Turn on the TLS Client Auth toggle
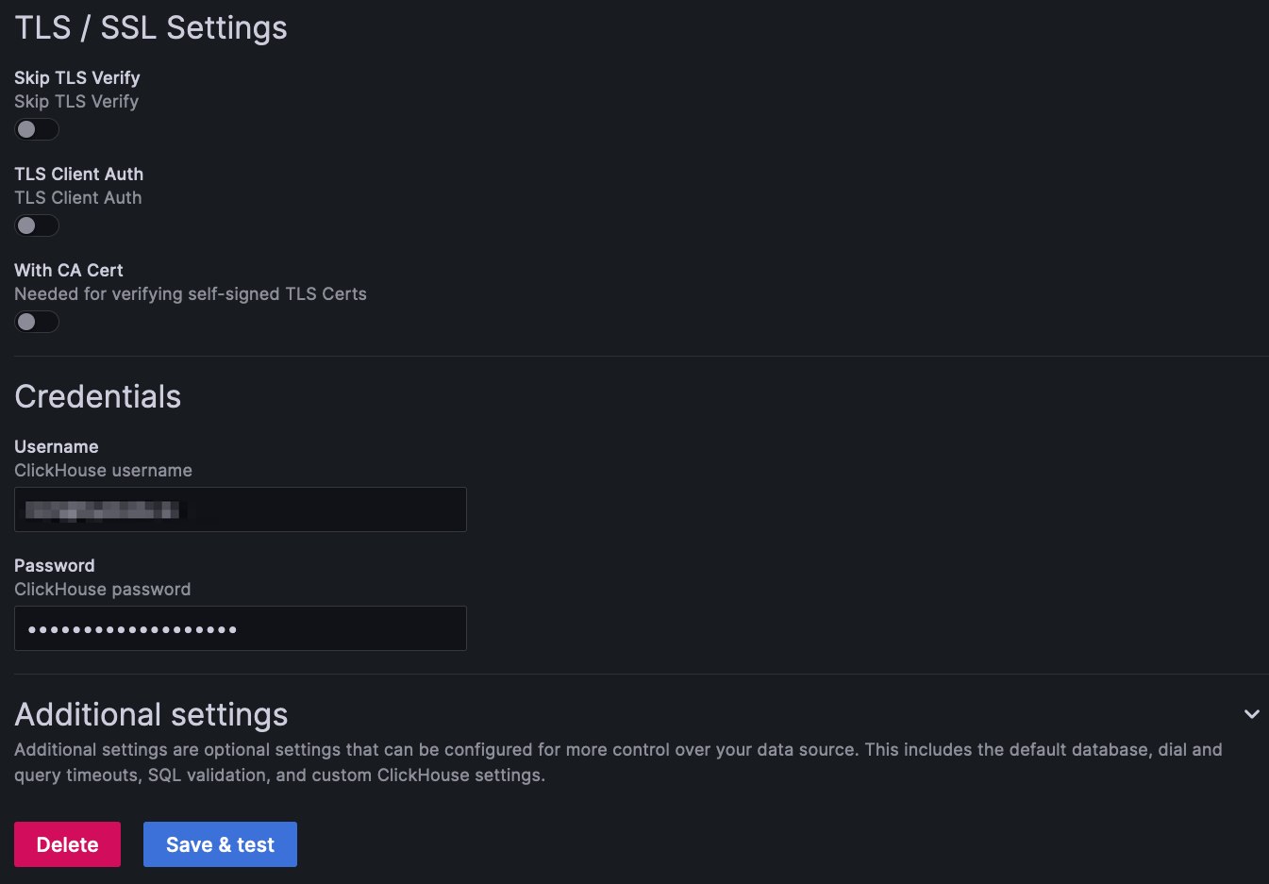1269x884 pixels. click(37, 225)
